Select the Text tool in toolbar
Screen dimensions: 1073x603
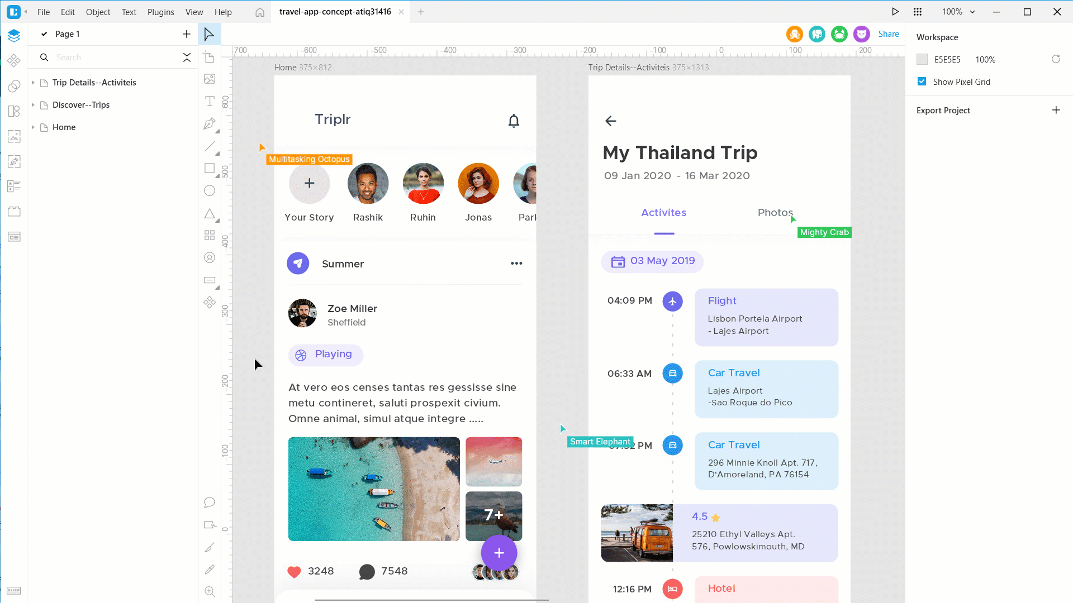(210, 101)
